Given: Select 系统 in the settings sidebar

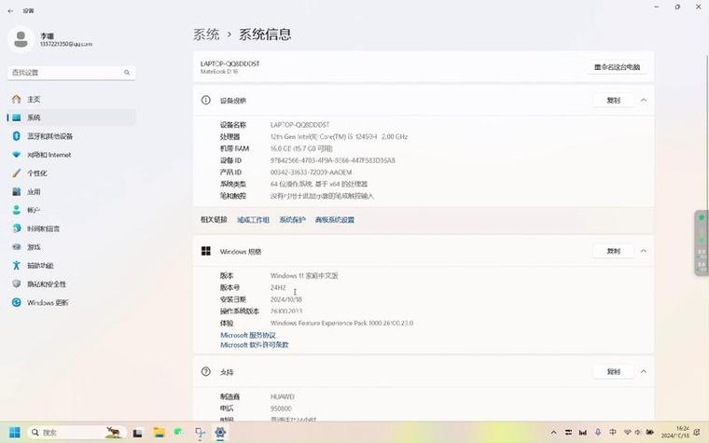Looking at the screenshot, I should (72, 118).
